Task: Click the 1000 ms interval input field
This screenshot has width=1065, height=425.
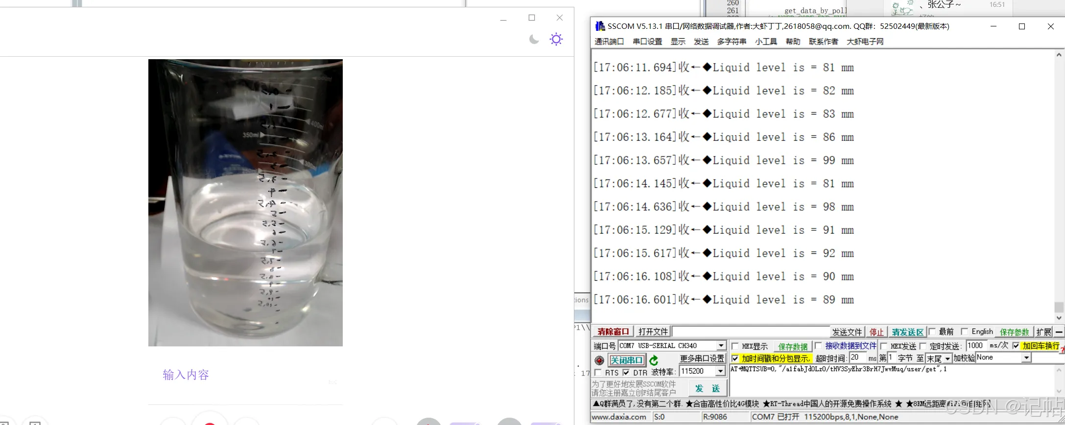Action: 976,346
